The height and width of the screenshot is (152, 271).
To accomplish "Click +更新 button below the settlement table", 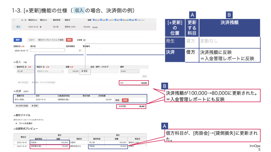I will point(35,106).
